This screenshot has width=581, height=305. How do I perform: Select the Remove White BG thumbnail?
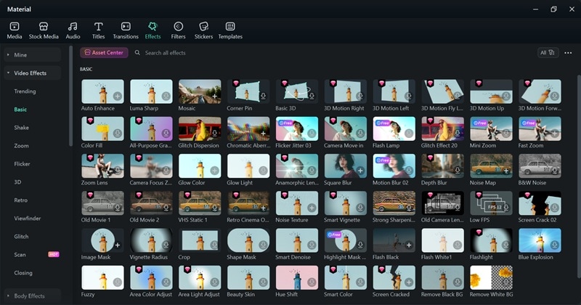[x=491, y=277]
